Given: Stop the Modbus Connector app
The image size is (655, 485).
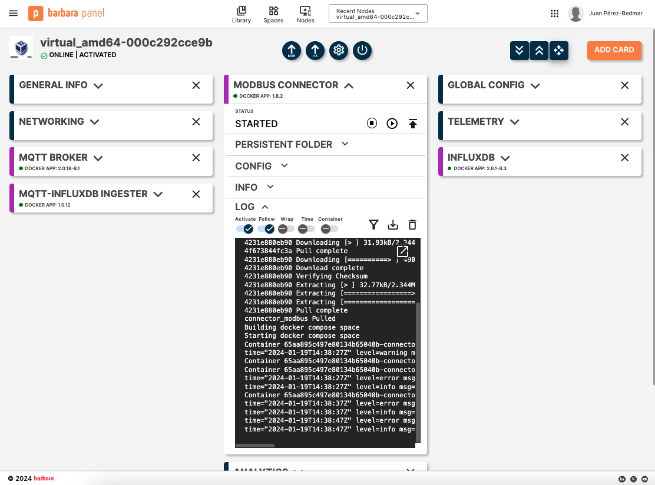Looking at the screenshot, I should pyautogui.click(x=372, y=124).
